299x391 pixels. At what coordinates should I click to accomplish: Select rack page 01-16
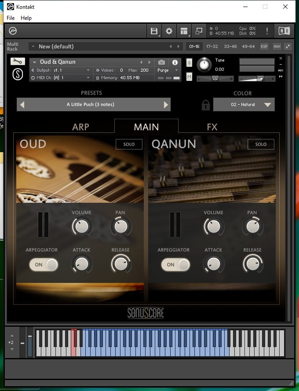click(x=194, y=46)
